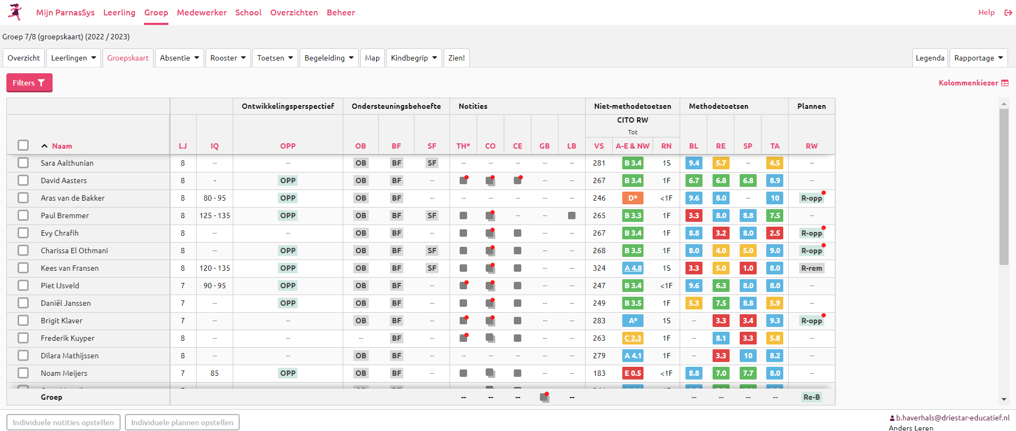Viewport: 1016px width, 431px height.
Task: Go to the Beheer menu
Action: tap(341, 13)
